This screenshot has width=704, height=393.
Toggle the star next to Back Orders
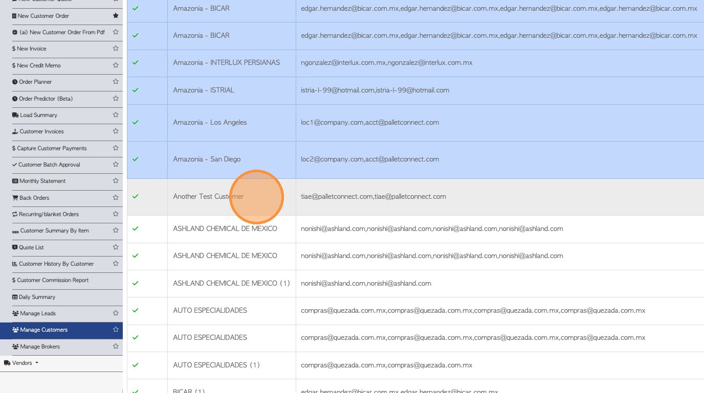tap(116, 198)
